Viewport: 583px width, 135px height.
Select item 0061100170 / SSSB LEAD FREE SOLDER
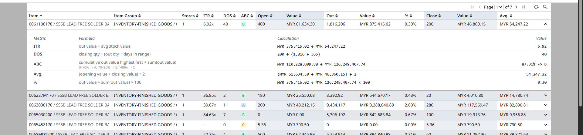click(69, 24)
